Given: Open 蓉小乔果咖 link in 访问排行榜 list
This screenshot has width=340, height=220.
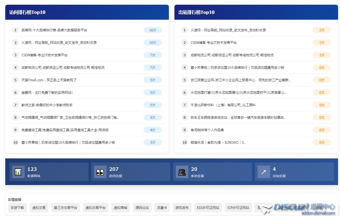Looking at the screenshot, I should point(68,142).
